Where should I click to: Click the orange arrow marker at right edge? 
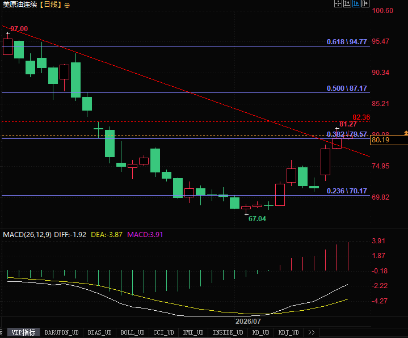point(406,133)
